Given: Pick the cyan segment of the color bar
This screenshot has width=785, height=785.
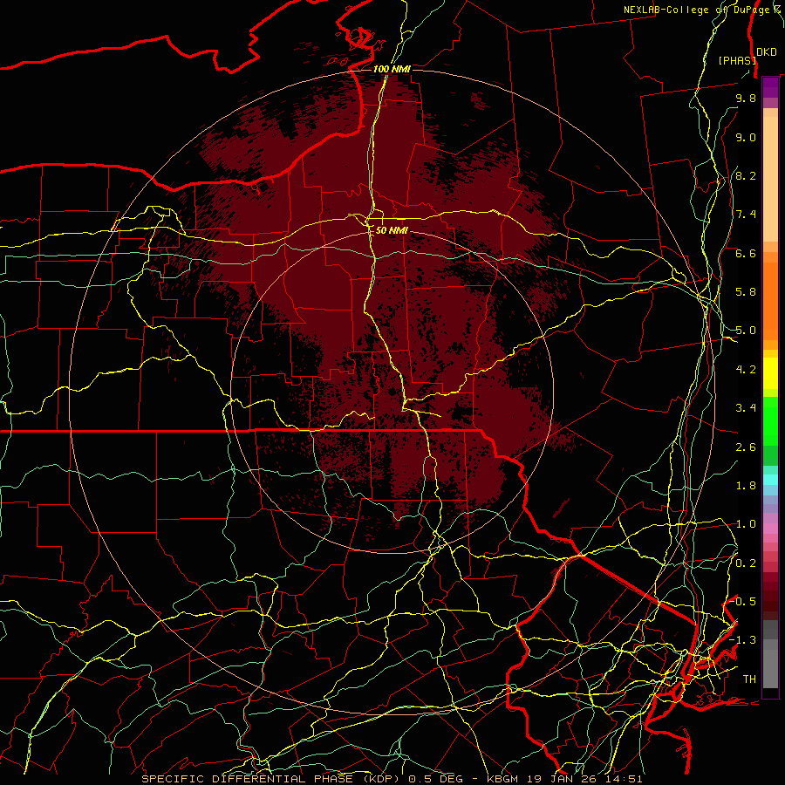Looking at the screenshot, I should point(770,480).
